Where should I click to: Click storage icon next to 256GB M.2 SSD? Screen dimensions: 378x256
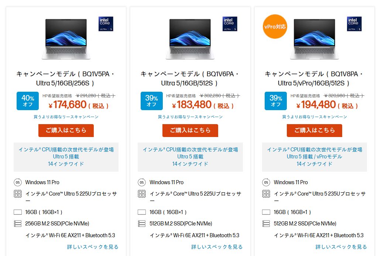18,224
